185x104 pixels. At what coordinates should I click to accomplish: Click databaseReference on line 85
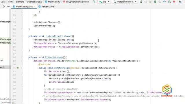tap(44, 47)
